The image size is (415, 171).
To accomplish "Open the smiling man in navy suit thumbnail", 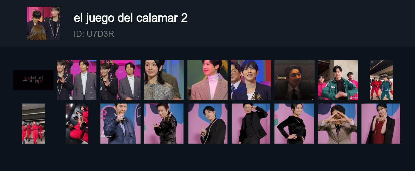I will [251, 80].
